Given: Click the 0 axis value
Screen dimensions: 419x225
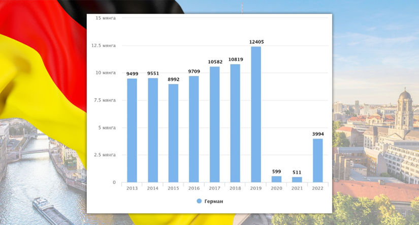Looking at the screenshot, I should point(114,182).
